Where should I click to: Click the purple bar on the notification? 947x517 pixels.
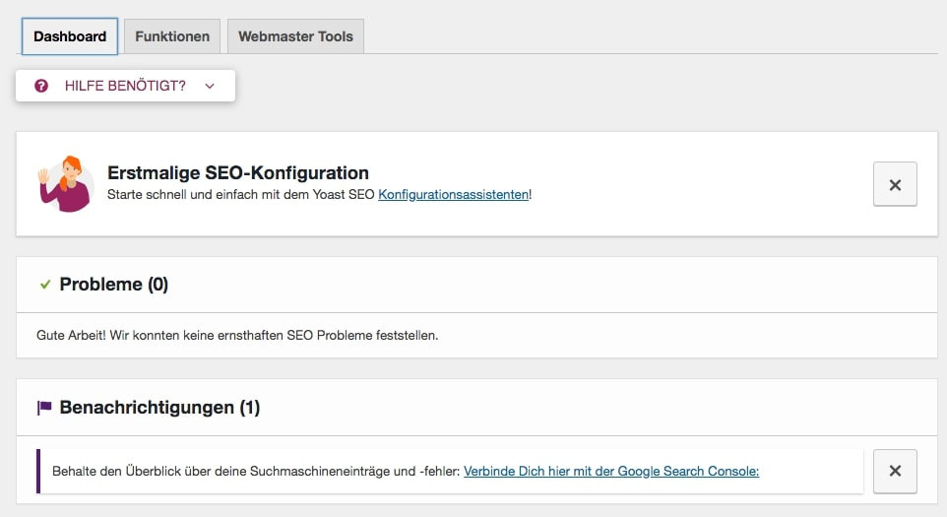coord(38,471)
